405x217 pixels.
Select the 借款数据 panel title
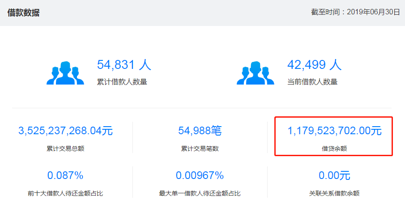pyautogui.click(x=23, y=13)
